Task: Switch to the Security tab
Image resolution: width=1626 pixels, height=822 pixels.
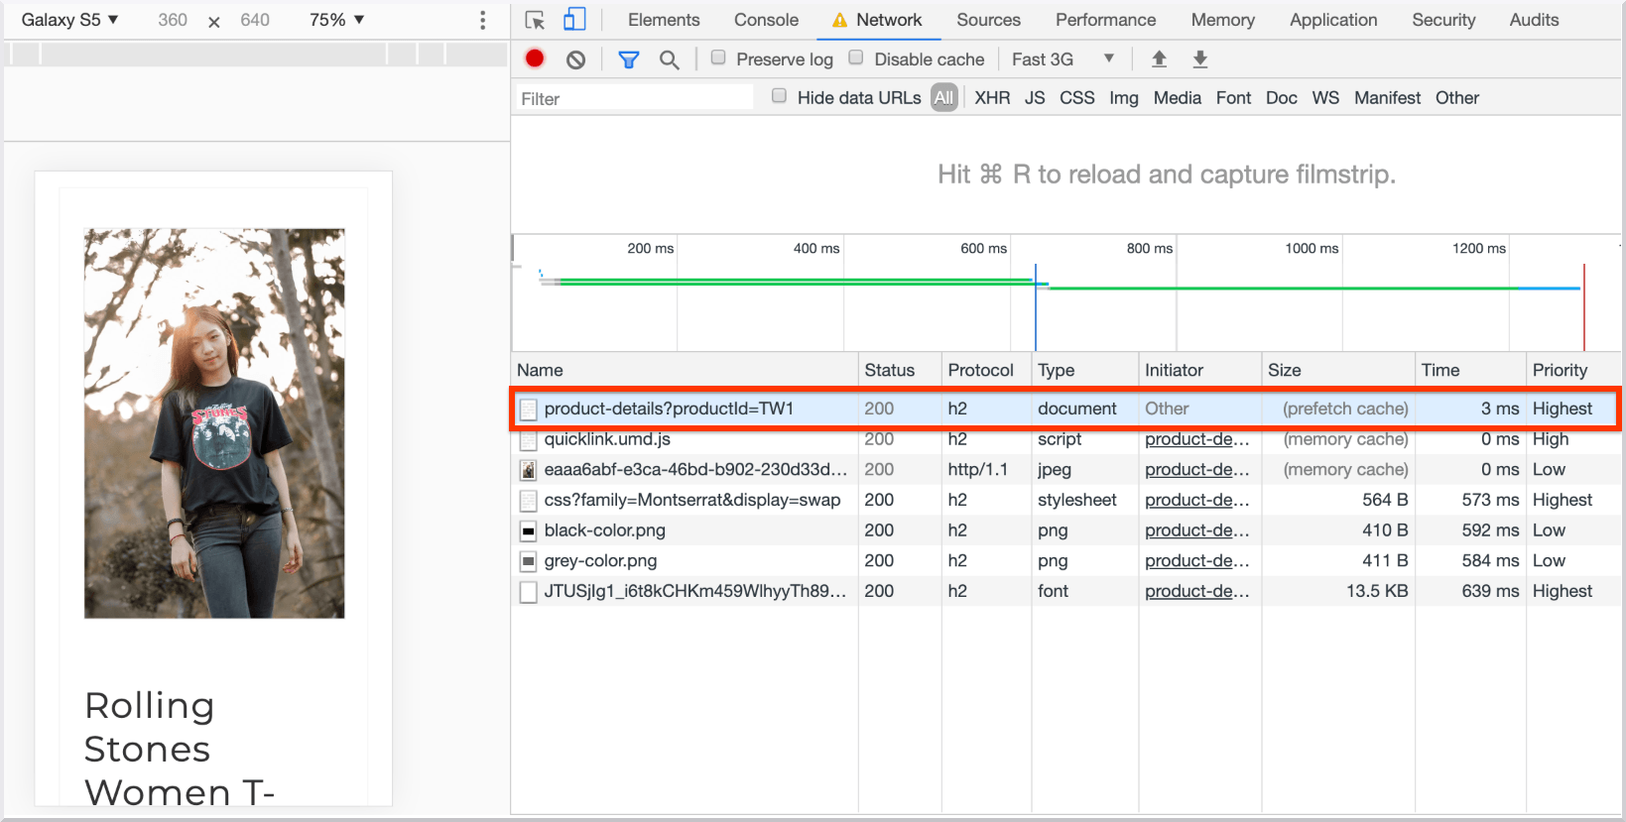Action: 1443,20
